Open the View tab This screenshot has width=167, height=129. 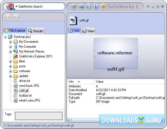88,31
